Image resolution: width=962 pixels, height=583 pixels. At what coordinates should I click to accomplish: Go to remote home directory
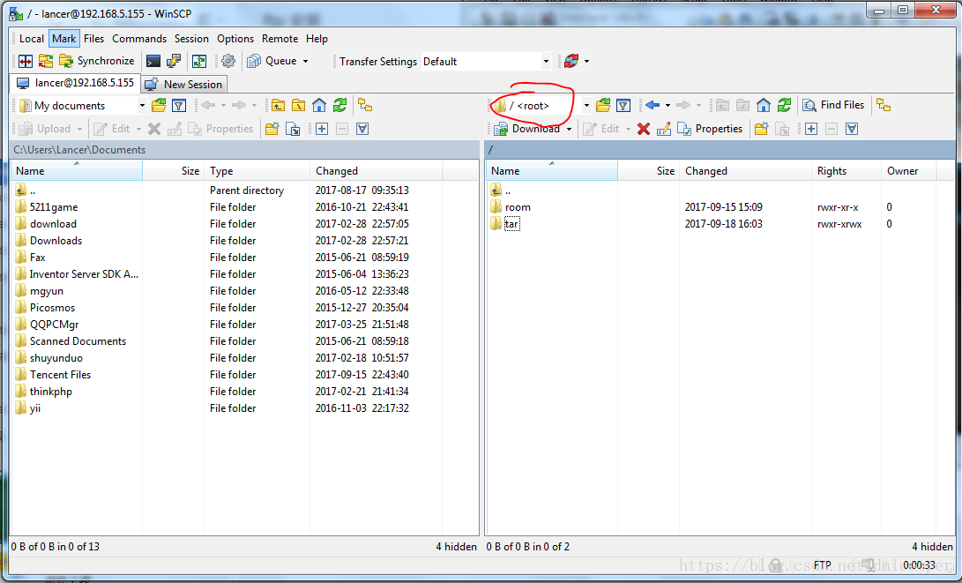(x=764, y=106)
